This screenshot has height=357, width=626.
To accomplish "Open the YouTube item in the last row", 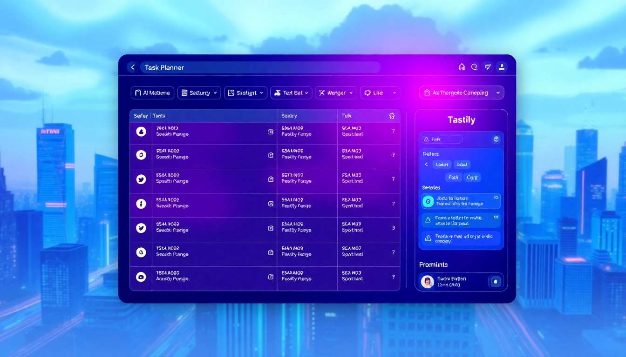I will 141,277.
